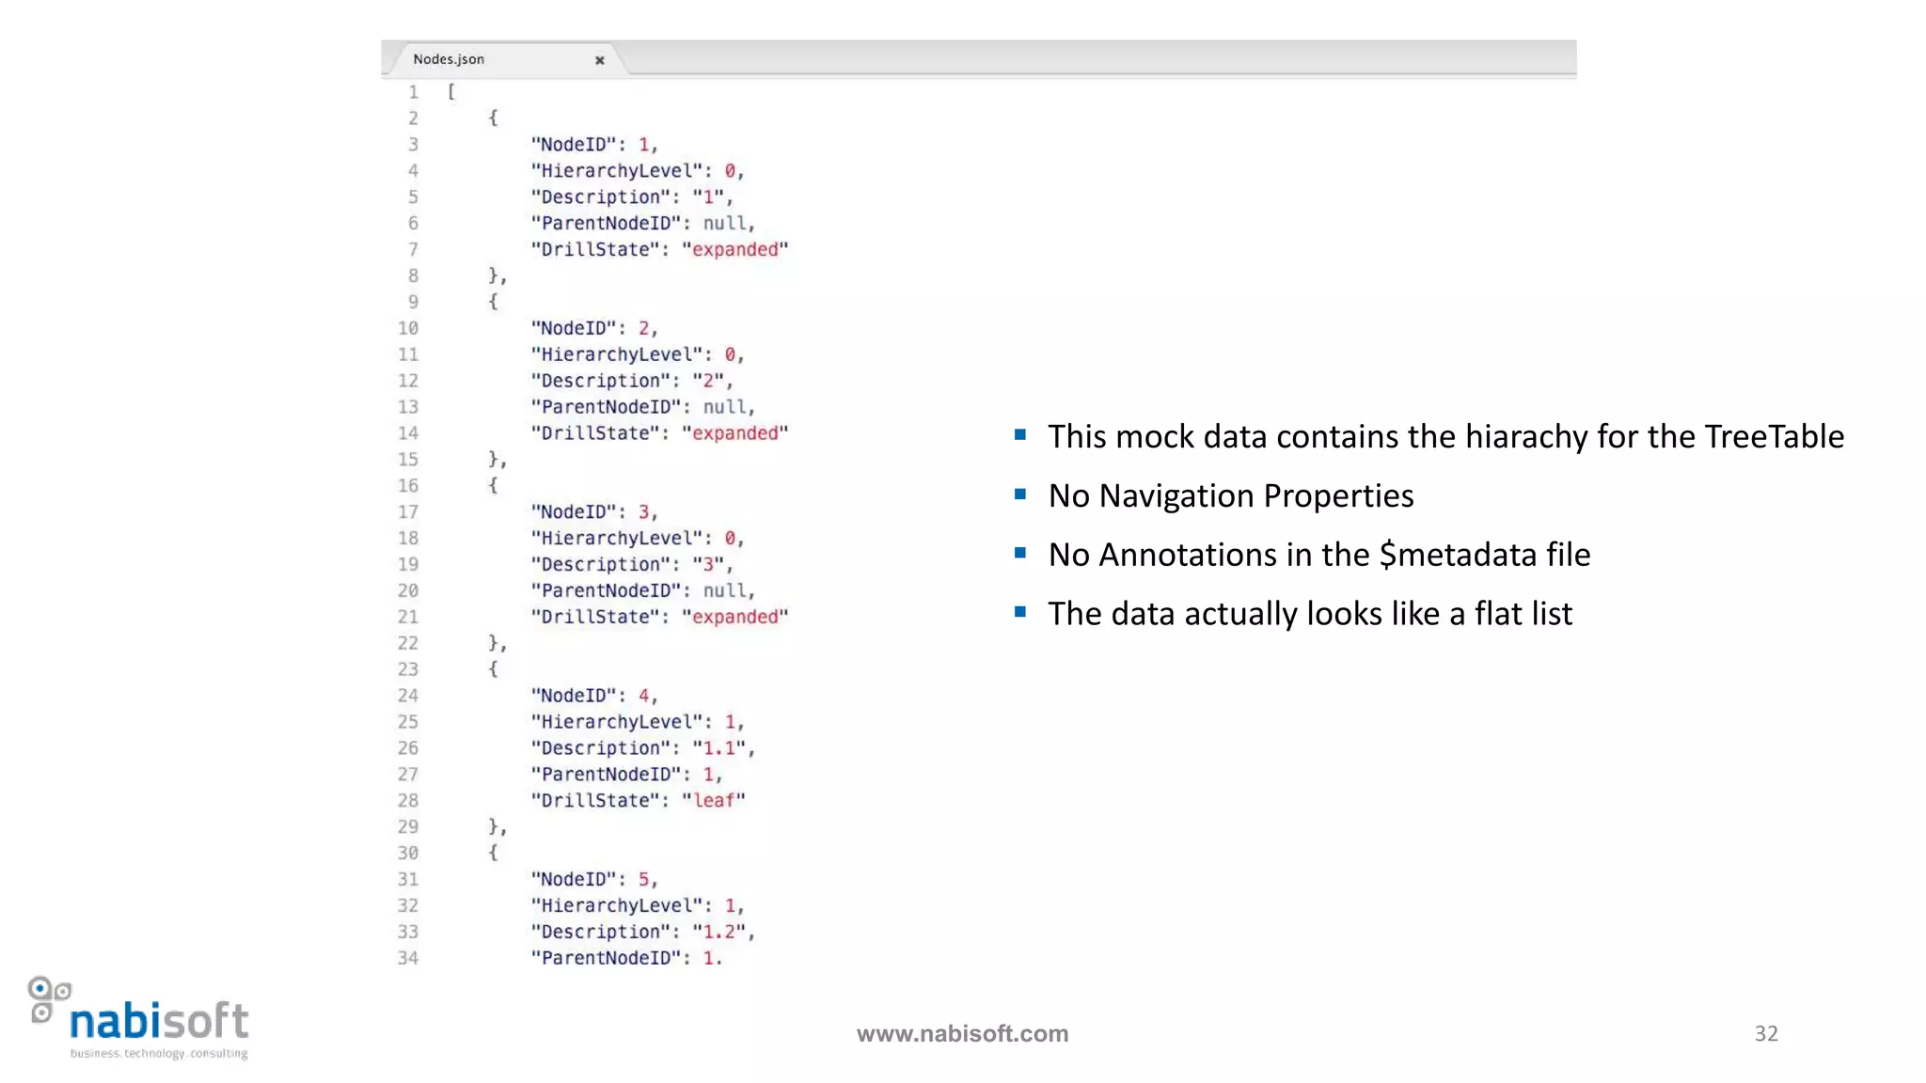Click the text "Description": "3",
The height and width of the screenshot is (1083, 1926).
pos(632,564)
